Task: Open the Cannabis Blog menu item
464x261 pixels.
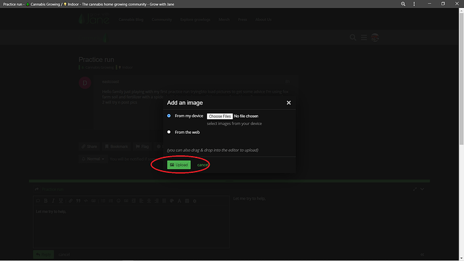Action: coord(131,20)
